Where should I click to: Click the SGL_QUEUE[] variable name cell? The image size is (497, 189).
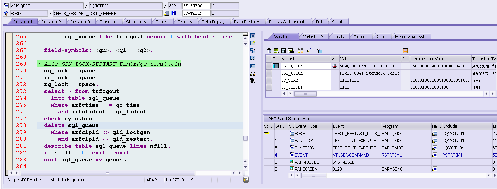point(306,73)
